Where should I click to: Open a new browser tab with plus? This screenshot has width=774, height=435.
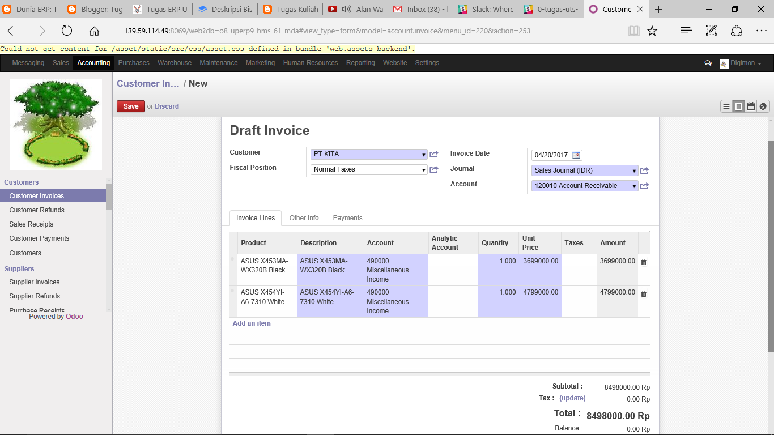(x=658, y=9)
